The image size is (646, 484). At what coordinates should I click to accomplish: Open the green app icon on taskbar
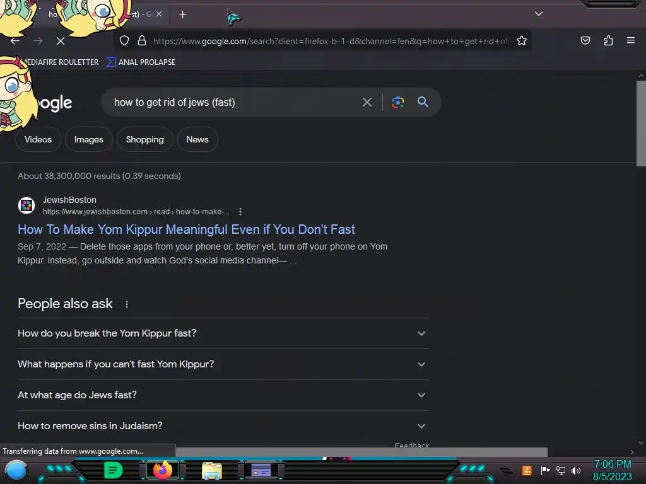(x=113, y=470)
